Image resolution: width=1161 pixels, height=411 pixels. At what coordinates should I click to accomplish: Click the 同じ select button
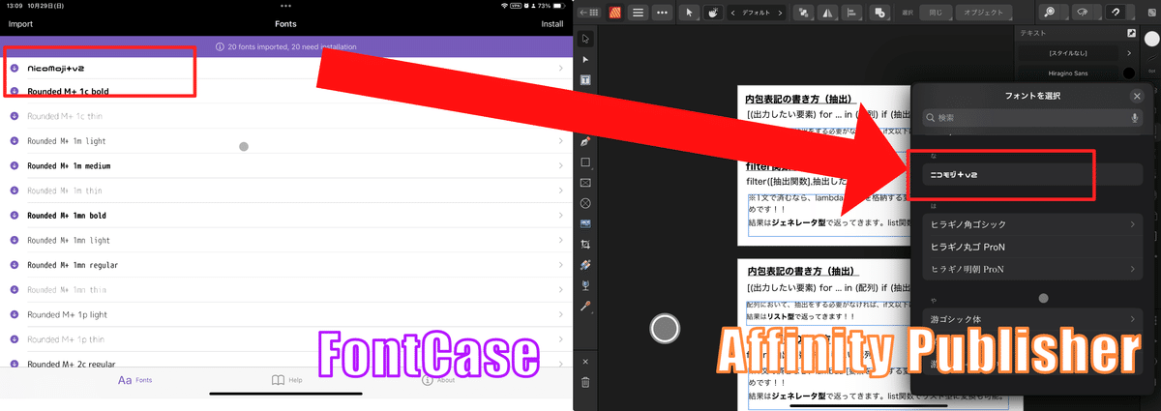pos(935,13)
